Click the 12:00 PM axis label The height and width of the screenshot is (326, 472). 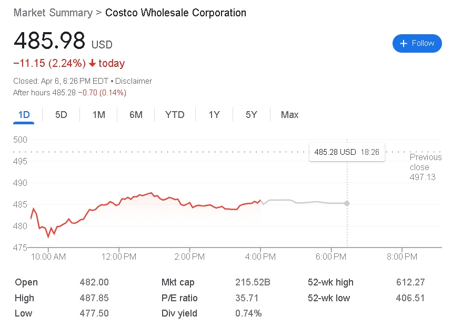119,256
